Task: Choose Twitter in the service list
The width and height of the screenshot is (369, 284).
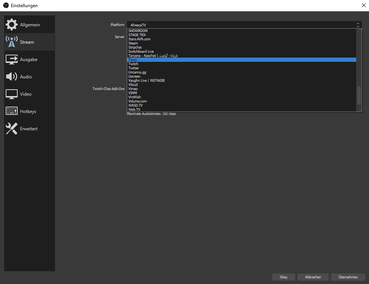Action: click(x=134, y=68)
